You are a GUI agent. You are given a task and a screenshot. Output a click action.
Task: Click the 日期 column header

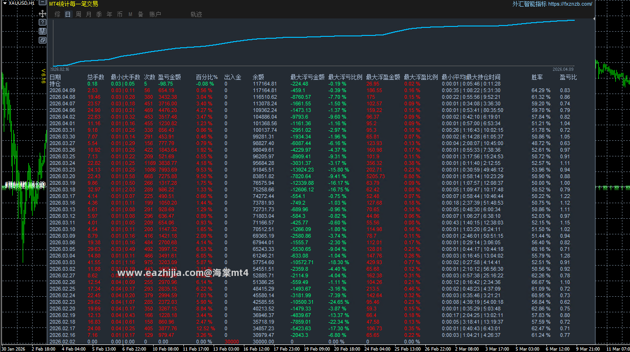(x=55, y=77)
